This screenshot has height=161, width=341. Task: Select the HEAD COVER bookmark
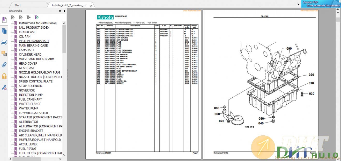pyautogui.click(x=28, y=63)
